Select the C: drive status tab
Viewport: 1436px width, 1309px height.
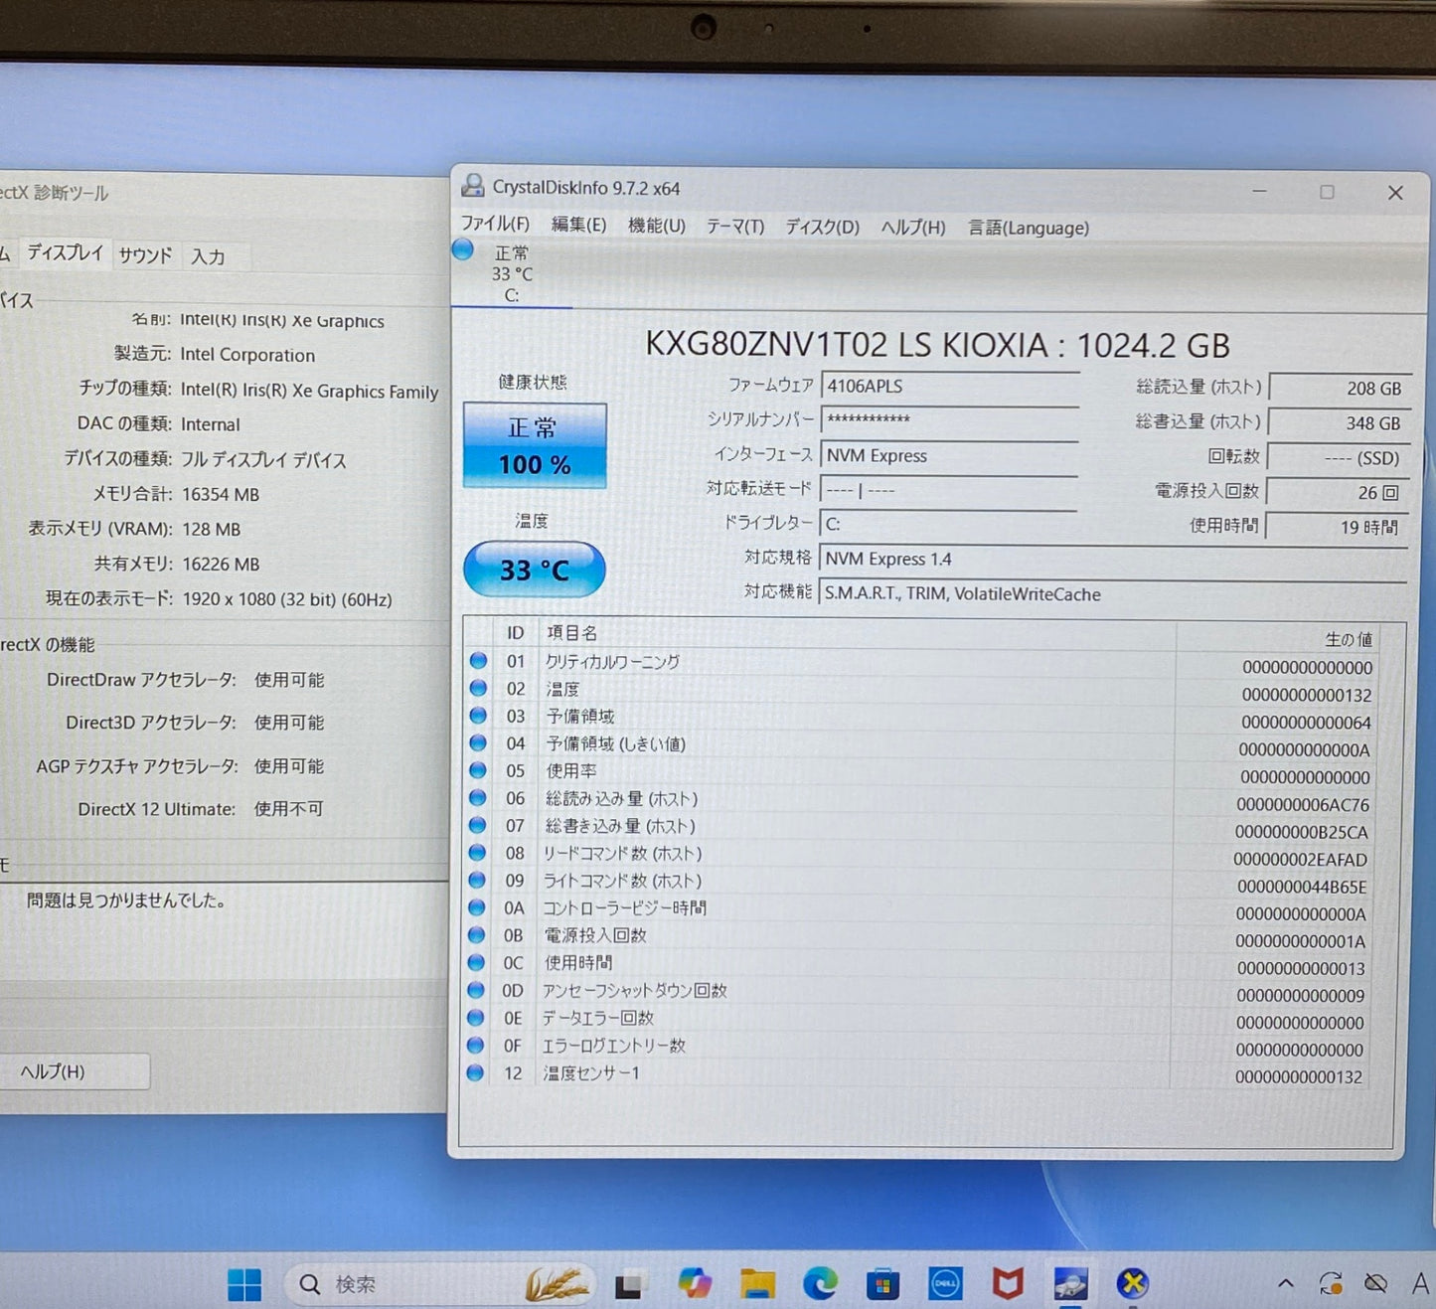(x=511, y=273)
